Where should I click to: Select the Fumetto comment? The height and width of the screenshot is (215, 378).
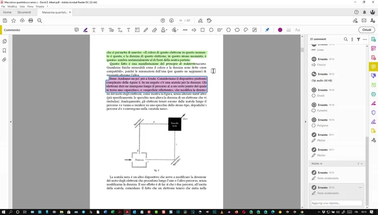pos(337,108)
